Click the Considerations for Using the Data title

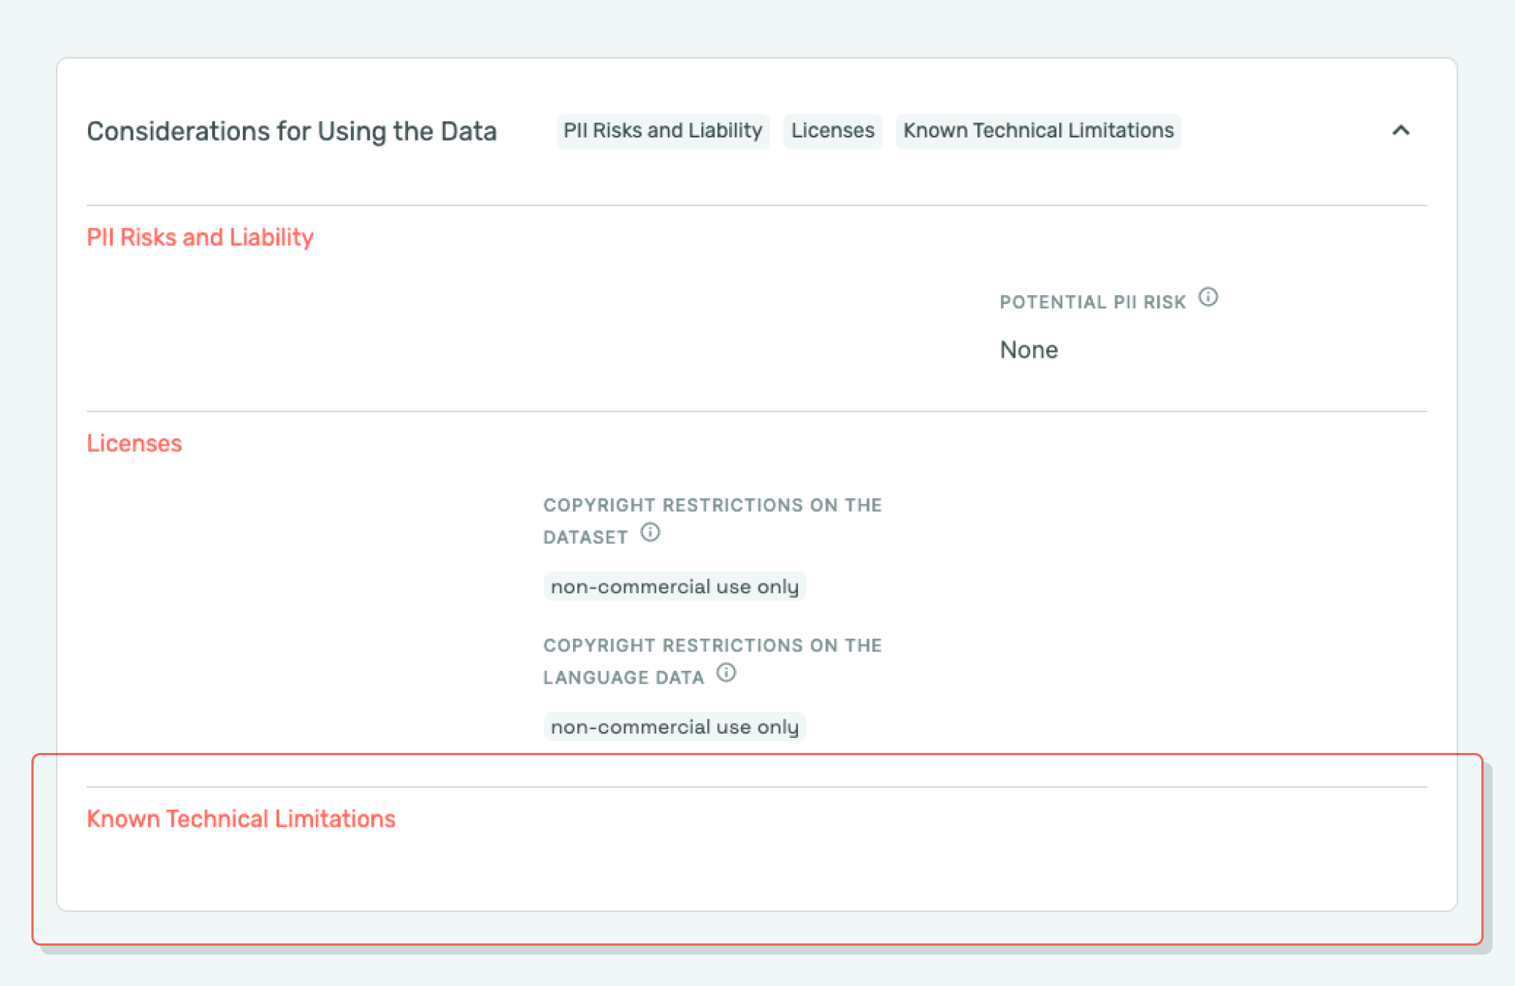pos(292,131)
